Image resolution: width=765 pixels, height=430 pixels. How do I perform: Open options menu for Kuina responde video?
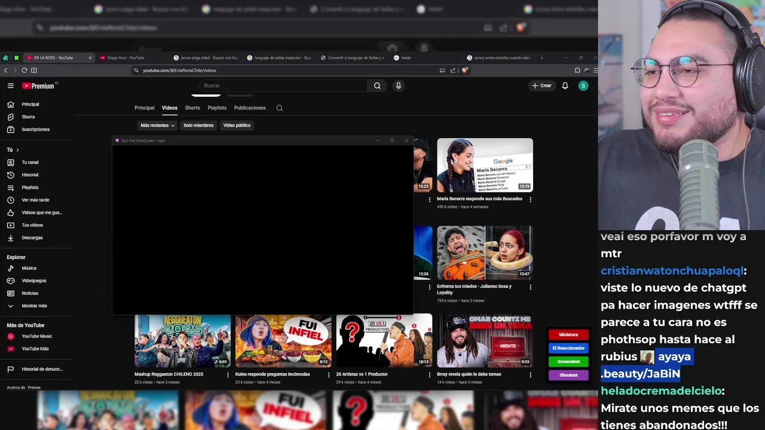tap(329, 375)
